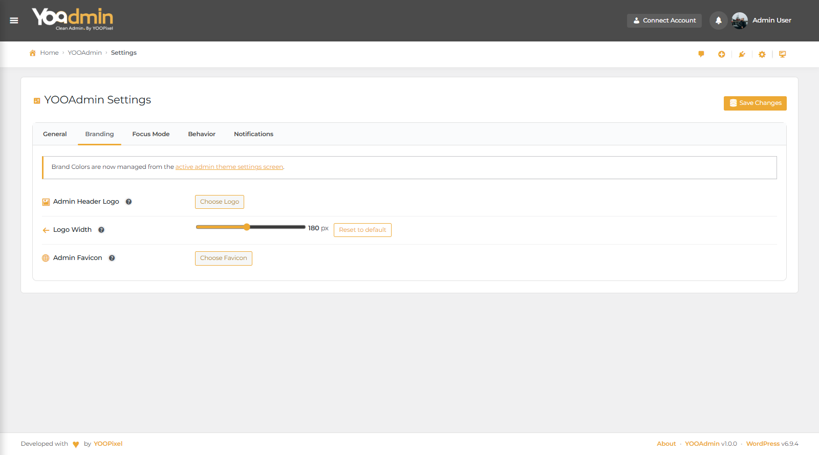Show help for Admin Header Logo
819x455 pixels.
(129, 202)
